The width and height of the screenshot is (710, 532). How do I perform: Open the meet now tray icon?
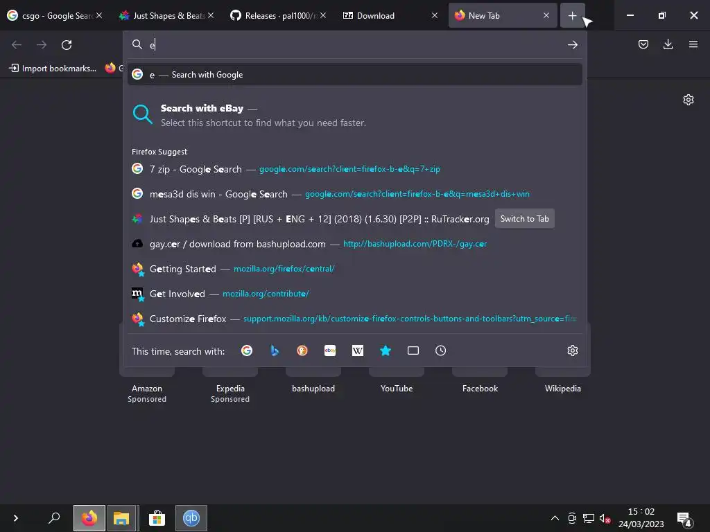point(572,518)
